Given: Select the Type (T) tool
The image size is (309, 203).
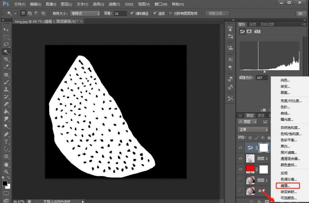Looking at the screenshot, I should point(7,142).
